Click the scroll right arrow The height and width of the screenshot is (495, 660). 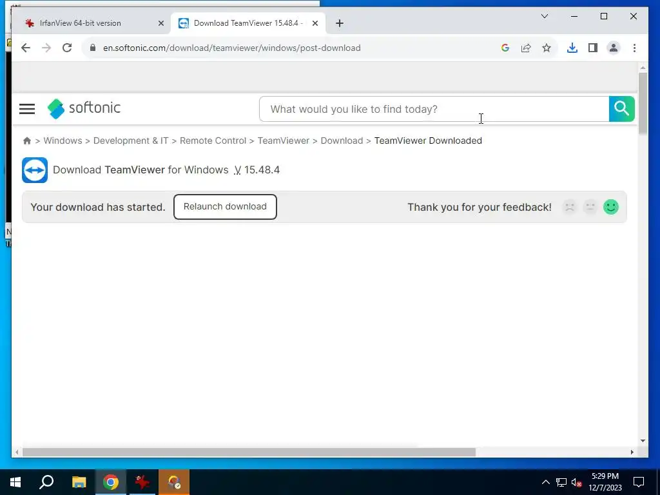[632, 452]
